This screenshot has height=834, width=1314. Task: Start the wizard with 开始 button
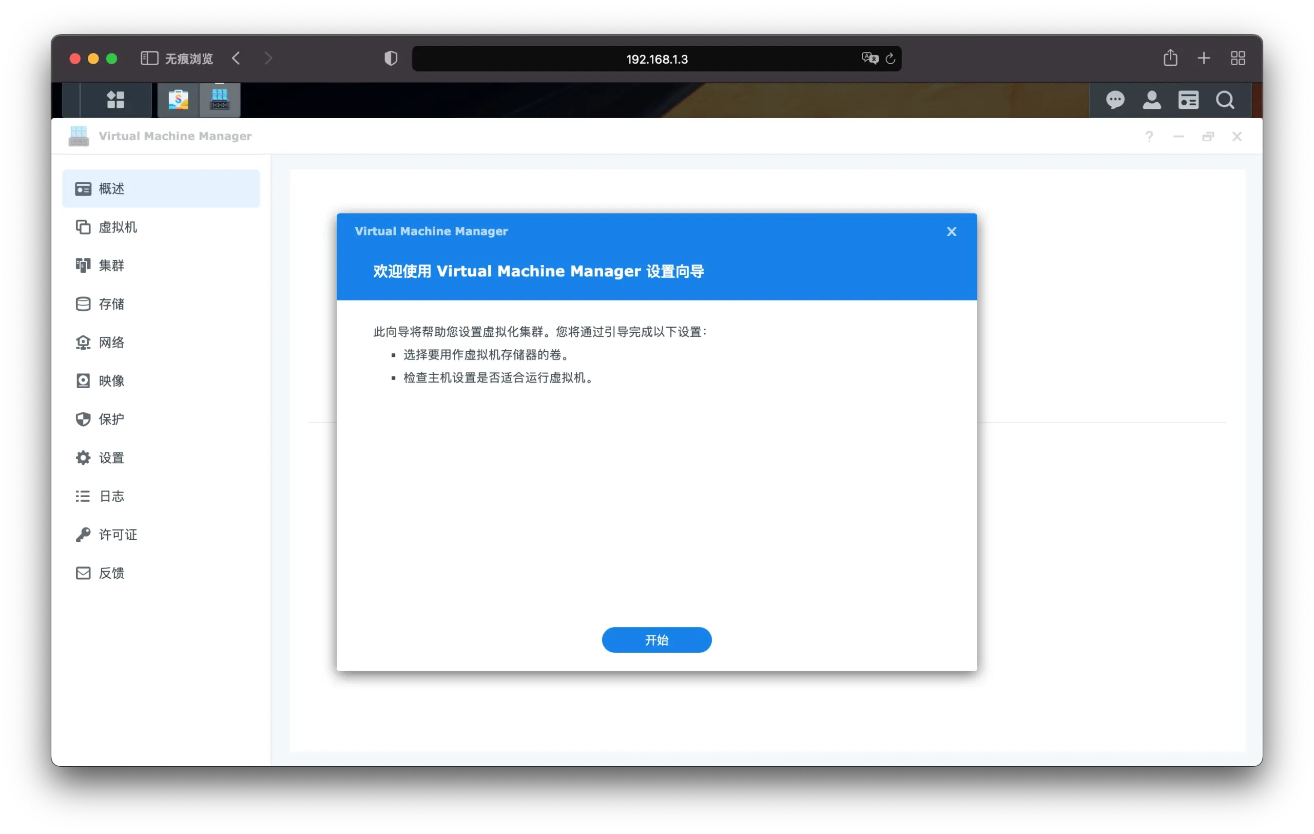[x=656, y=640]
